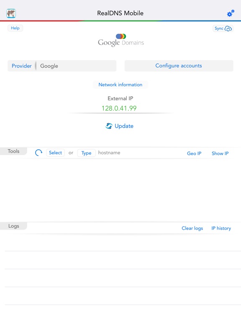Run Geo IP lookup

[194, 153]
